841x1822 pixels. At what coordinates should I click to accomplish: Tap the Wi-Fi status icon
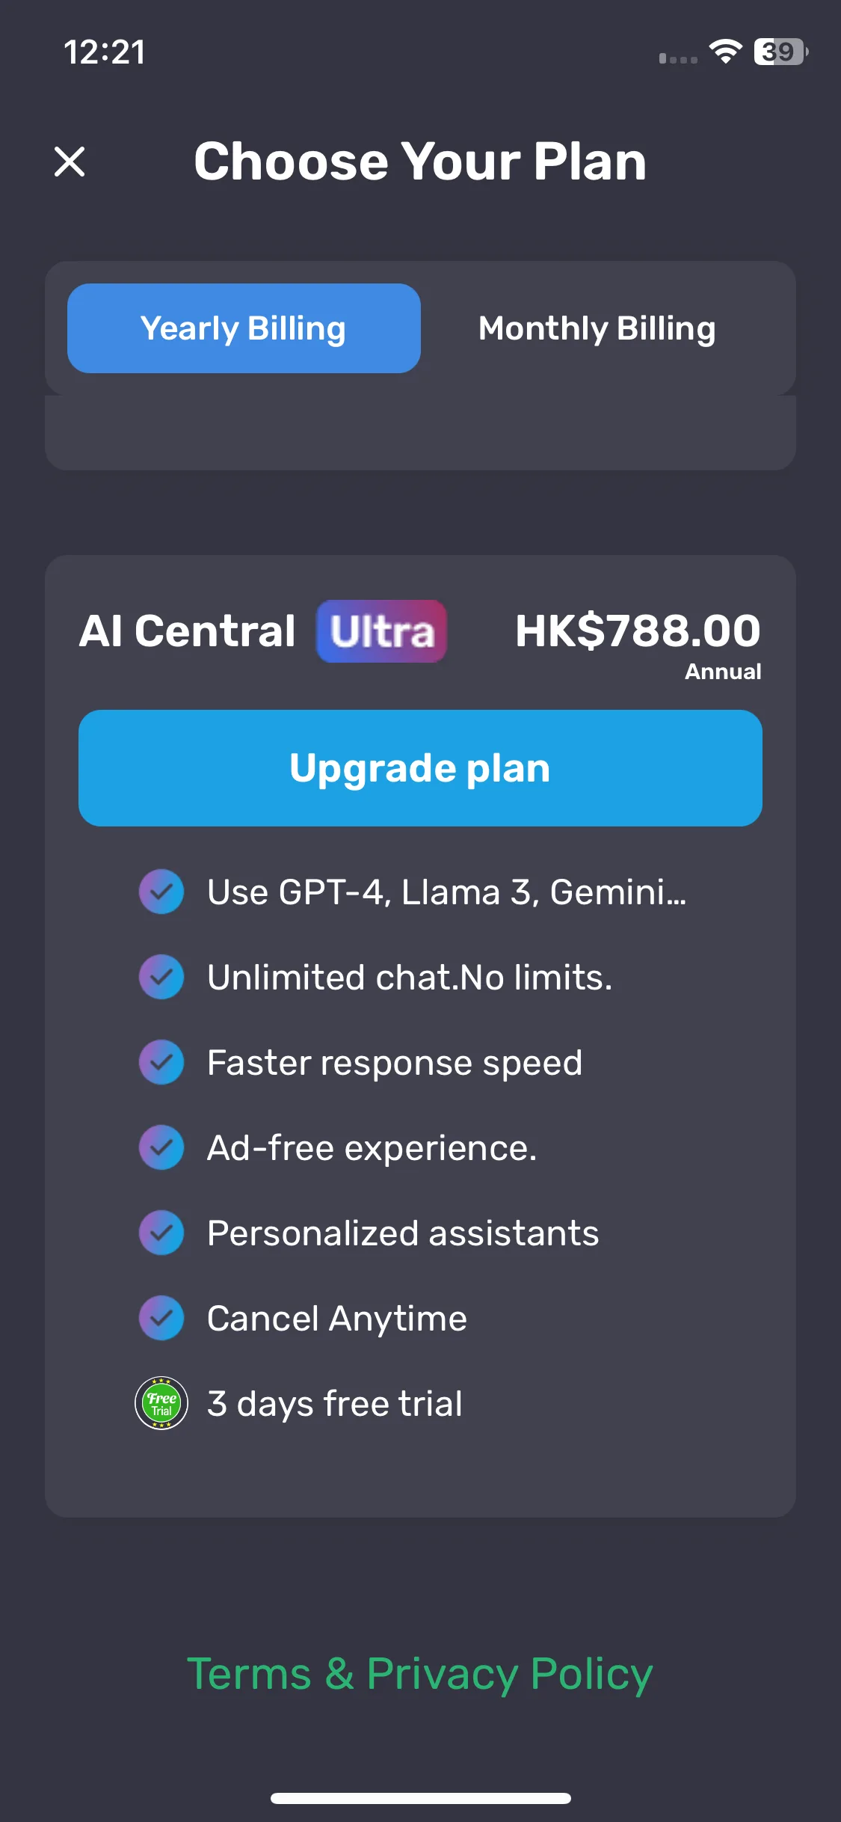(x=725, y=52)
